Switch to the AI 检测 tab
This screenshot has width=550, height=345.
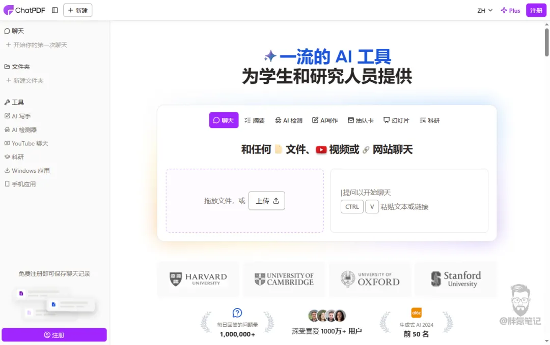[289, 120]
